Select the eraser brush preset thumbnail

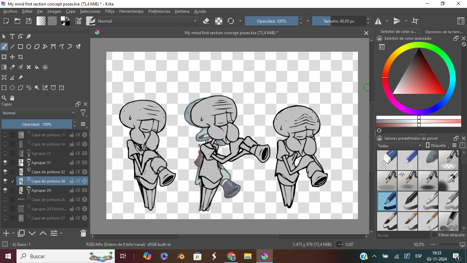point(387,160)
